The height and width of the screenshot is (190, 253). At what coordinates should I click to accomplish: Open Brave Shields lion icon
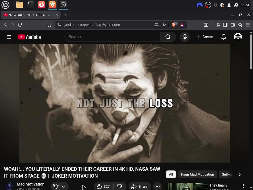point(174,25)
